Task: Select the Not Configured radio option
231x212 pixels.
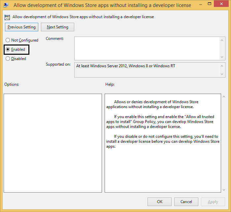Action: click(x=22, y=40)
